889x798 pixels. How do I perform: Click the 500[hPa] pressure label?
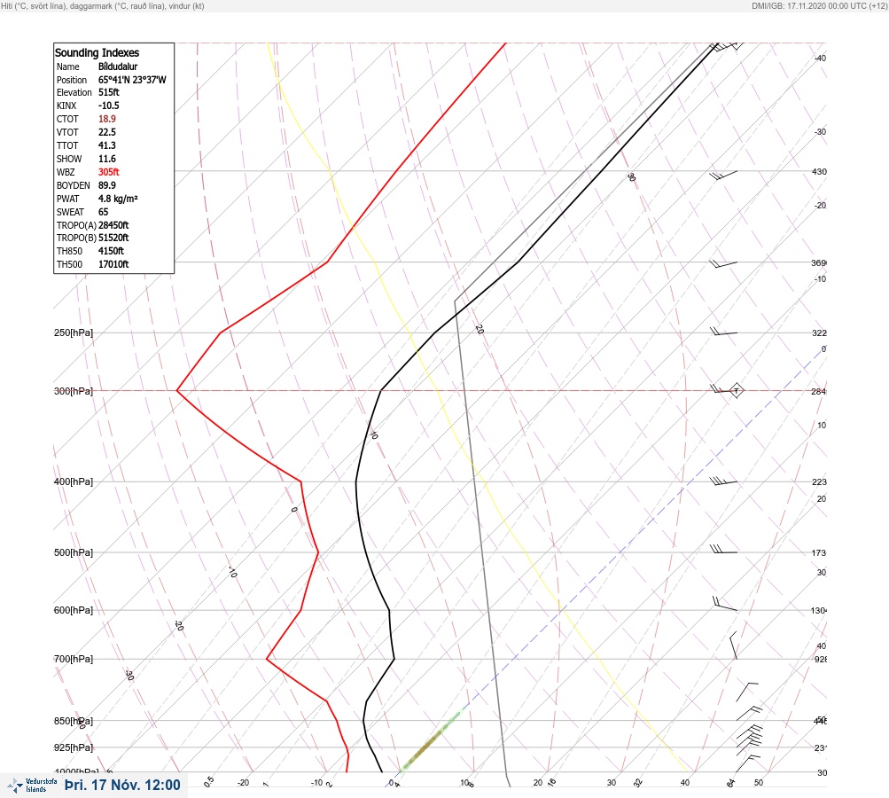(74, 552)
